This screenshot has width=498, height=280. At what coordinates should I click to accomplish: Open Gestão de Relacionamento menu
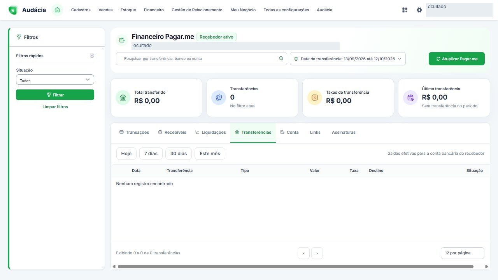click(x=197, y=10)
